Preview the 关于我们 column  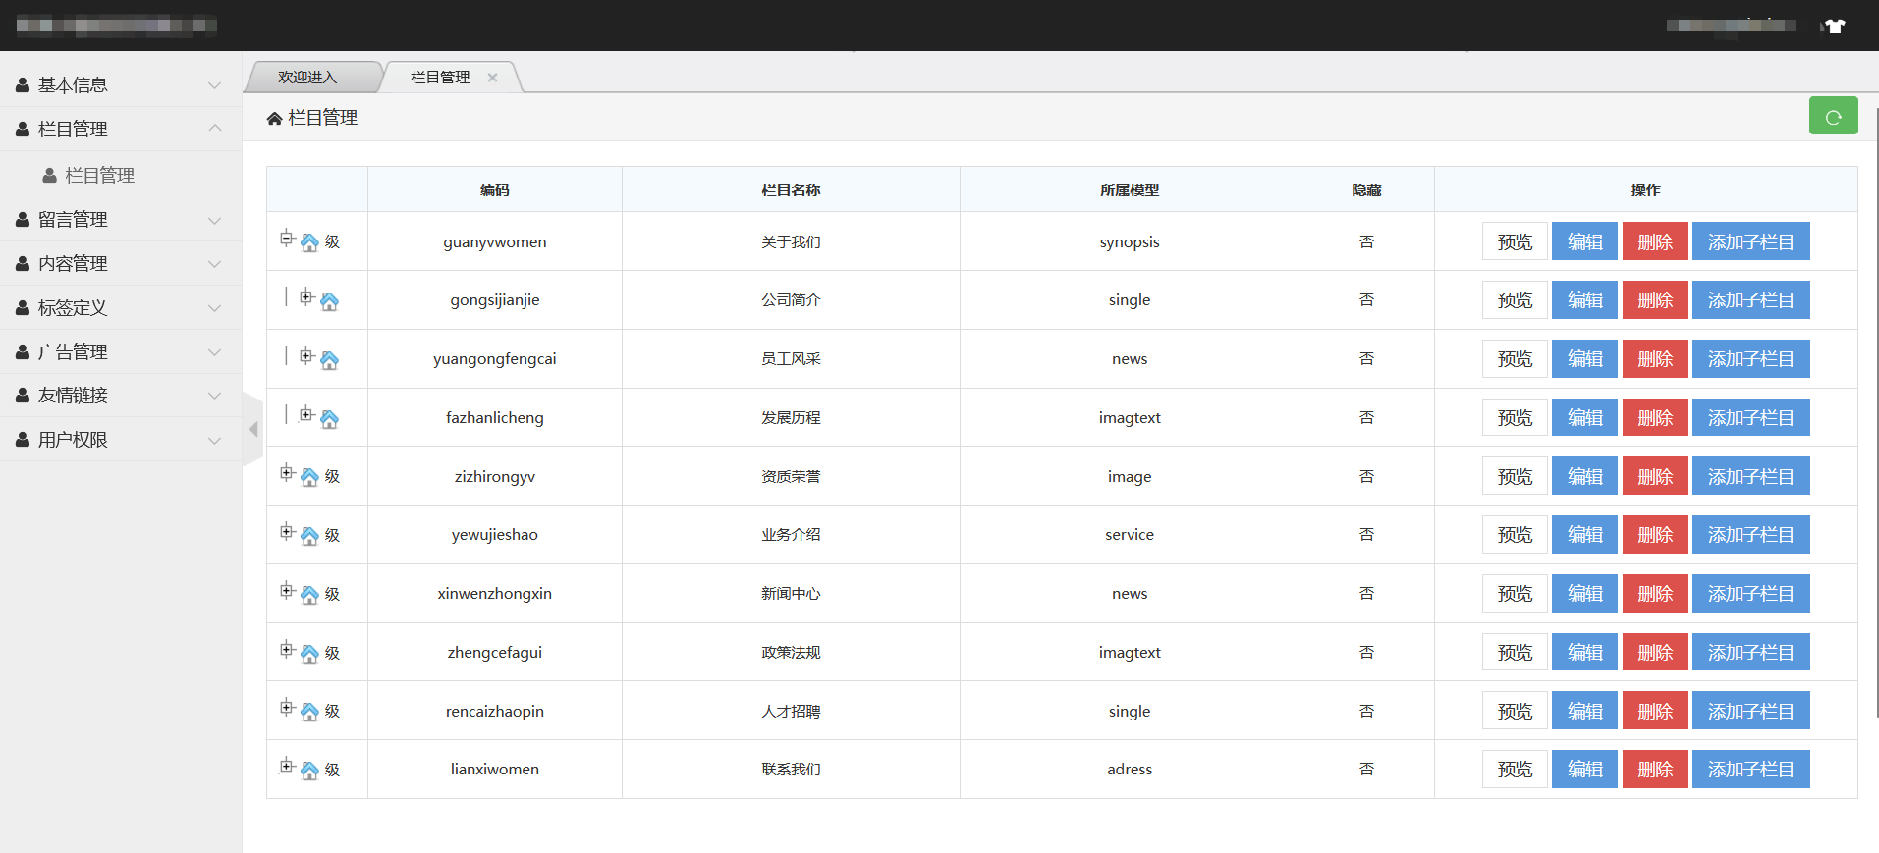1515,241
